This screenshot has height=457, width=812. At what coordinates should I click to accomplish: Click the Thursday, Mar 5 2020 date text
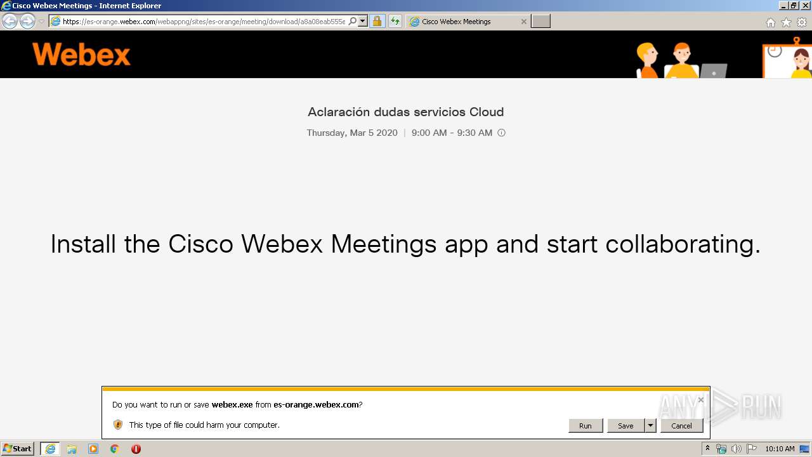pos(352,133)
